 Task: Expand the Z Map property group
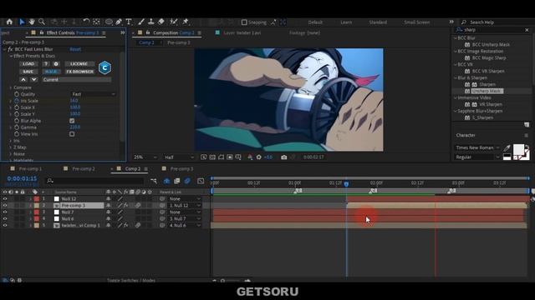(x=11, y=147)
